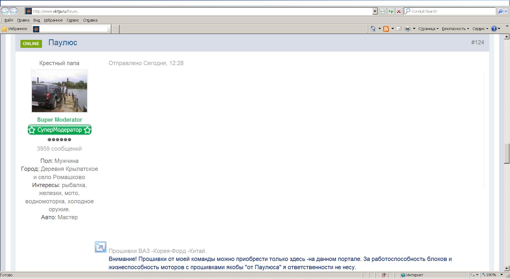Open the Справка menu
Image resolution: width=510 pixels, height=279 pixels.
pyautogui.click(x=90, y=20)
